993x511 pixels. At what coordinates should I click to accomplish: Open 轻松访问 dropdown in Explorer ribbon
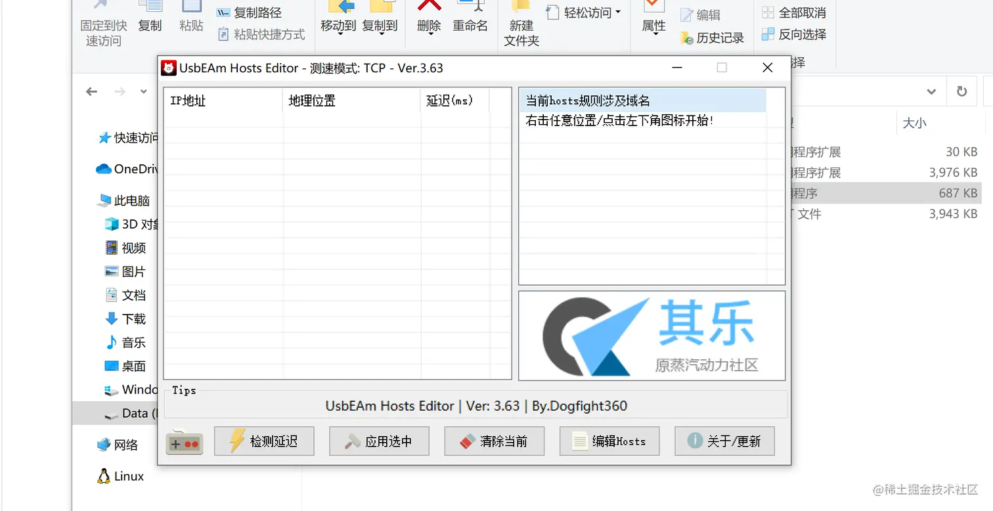coord(584,12)
